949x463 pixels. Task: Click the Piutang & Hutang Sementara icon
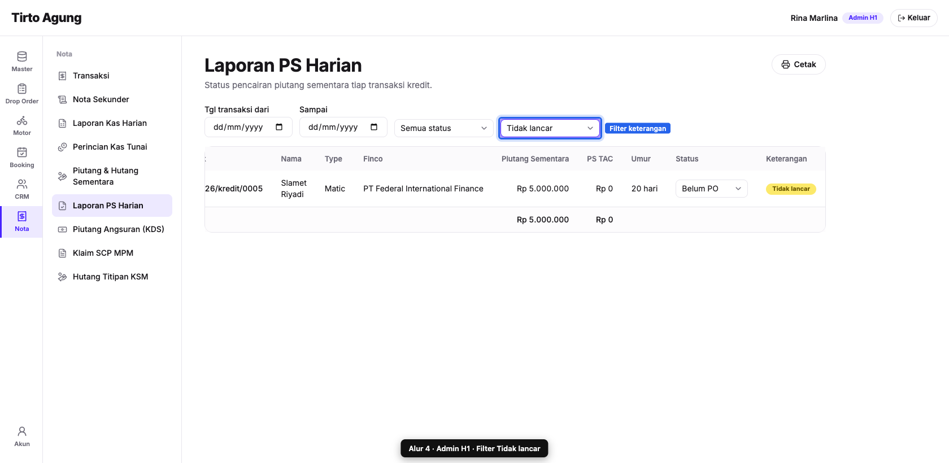click(x=63, y=176)
